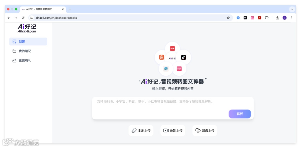The height and width of the screenshot is (148, 301).
Task: Close the Ai好记 browser tab
Action: [63, 9]
